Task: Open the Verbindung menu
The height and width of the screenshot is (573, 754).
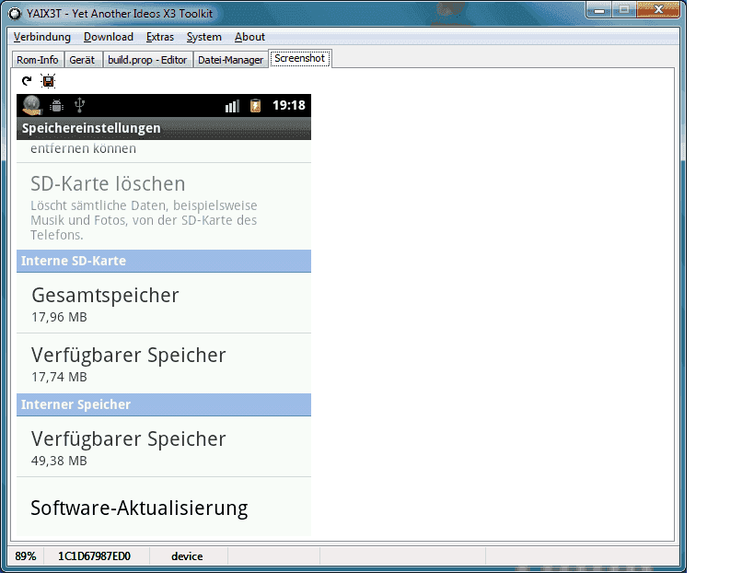Action: tap(41, 37)
